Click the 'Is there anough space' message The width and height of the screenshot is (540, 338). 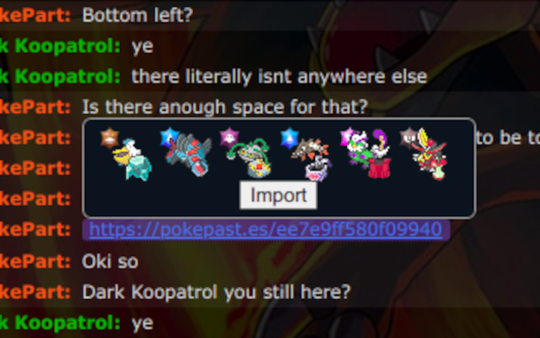click(x=225, y=107)
